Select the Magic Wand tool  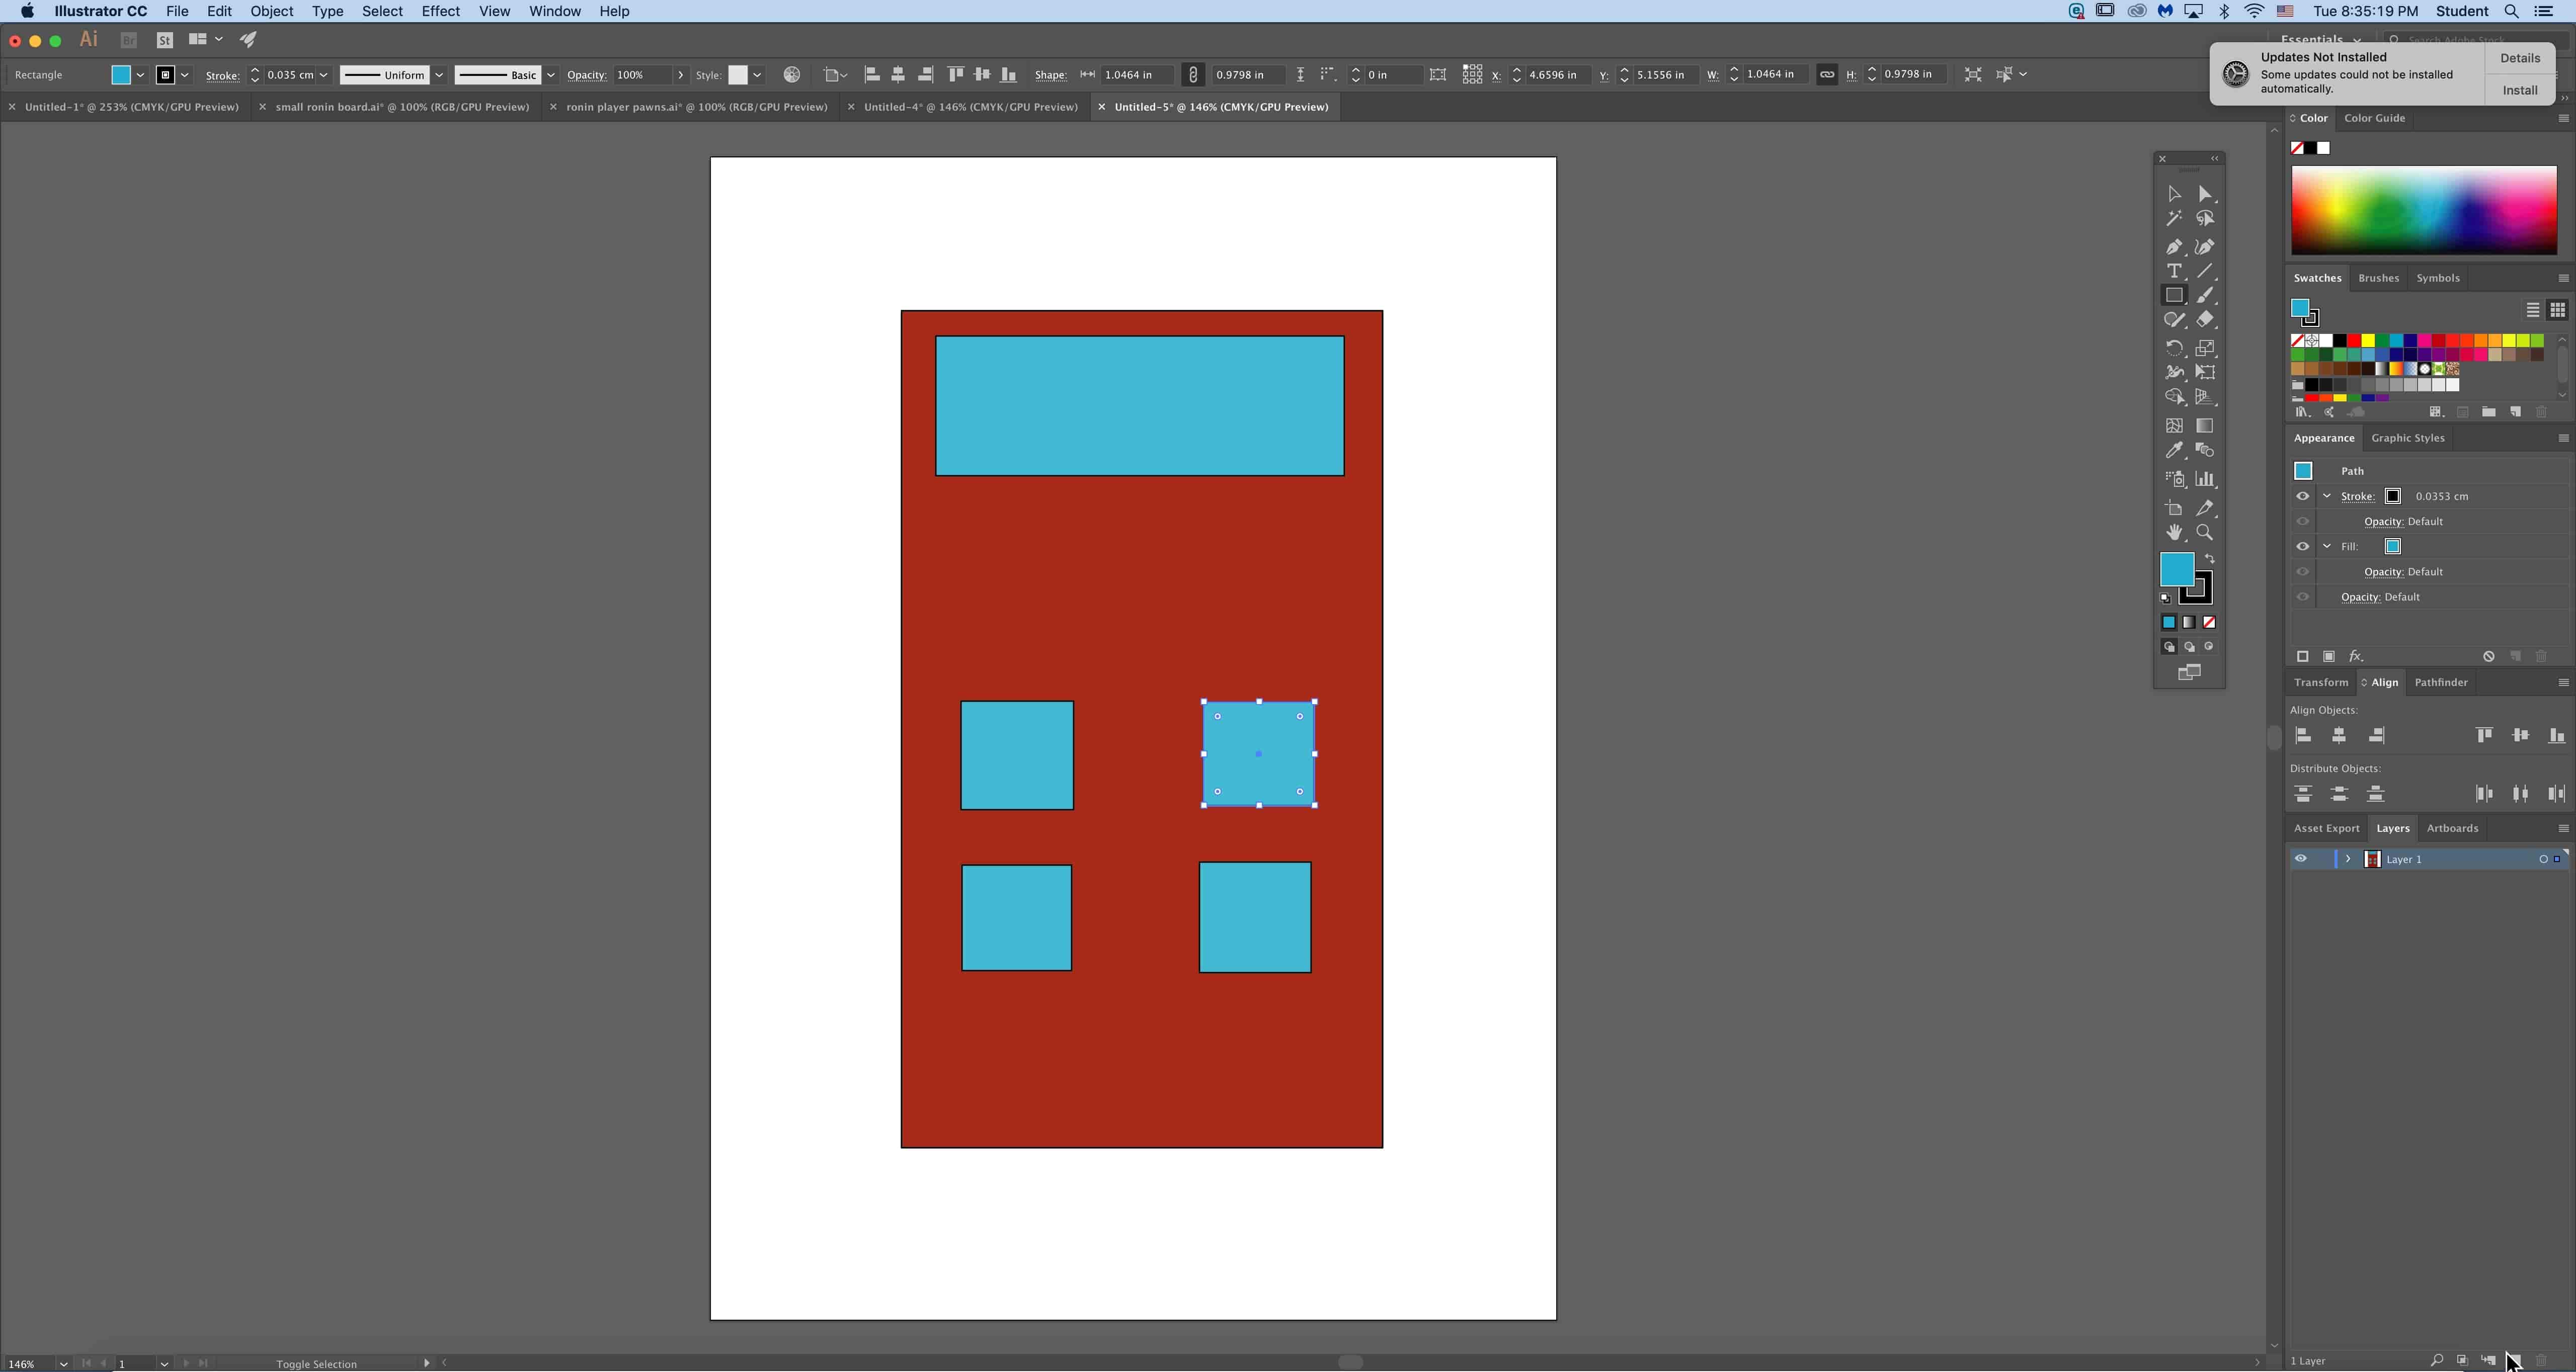[x=2174, y=219]
